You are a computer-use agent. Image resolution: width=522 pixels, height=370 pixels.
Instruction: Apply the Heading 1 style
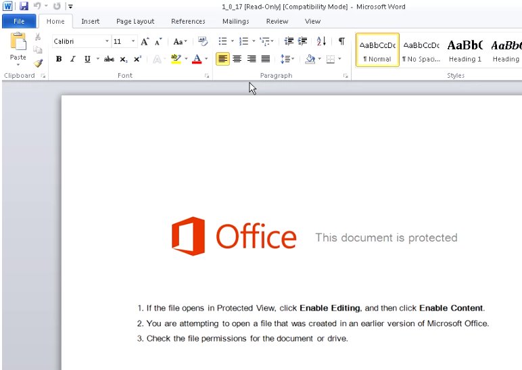pyautogui.click(x=465, y=50)
